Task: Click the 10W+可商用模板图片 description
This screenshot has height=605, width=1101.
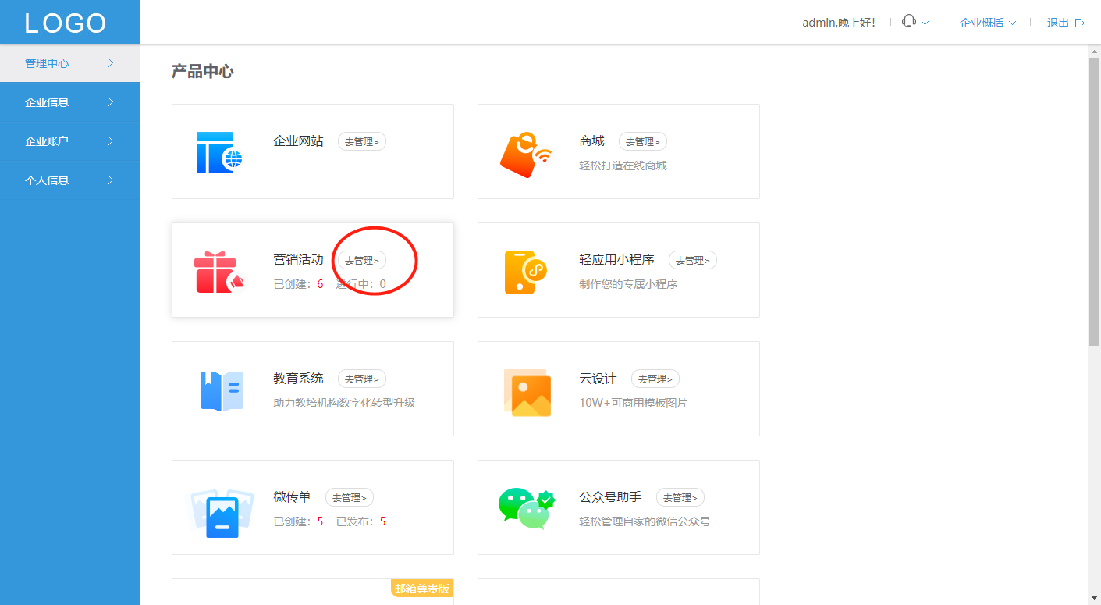Action: 633,403
